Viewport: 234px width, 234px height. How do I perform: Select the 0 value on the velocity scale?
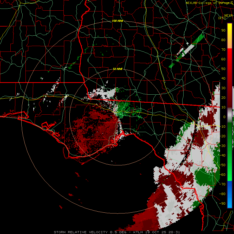pos(224,117)
